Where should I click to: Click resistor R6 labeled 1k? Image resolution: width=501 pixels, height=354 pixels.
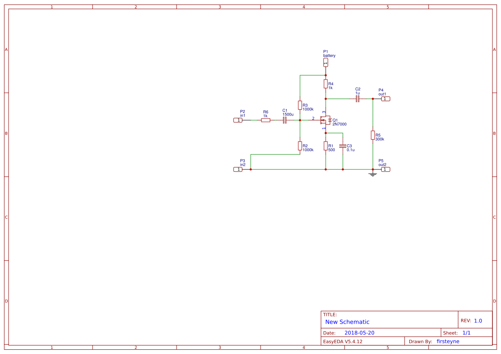click(266, 120)
